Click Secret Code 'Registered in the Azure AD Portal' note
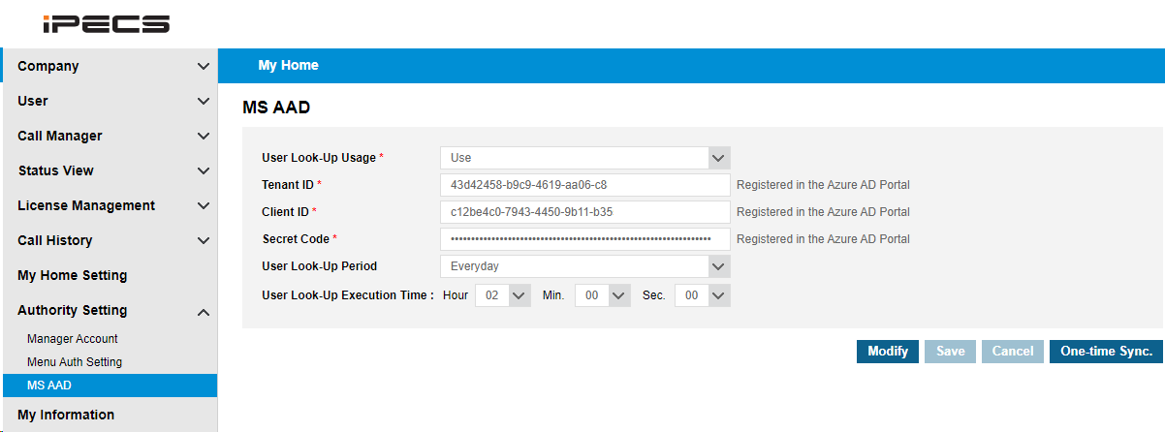 (823, 239)
